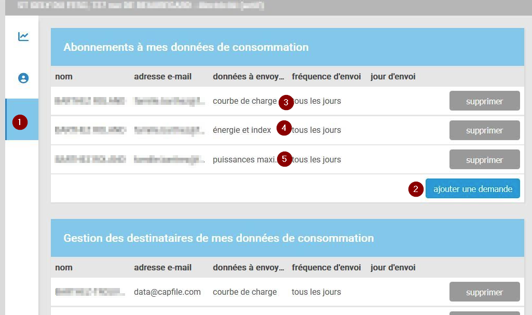Select the highlighted sidebar tab marked 1
This screenshot has height=315, width=532.
(22, 120)
